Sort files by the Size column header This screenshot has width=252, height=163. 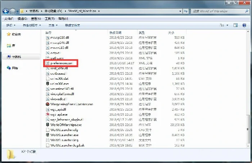[x=172, y=32]
